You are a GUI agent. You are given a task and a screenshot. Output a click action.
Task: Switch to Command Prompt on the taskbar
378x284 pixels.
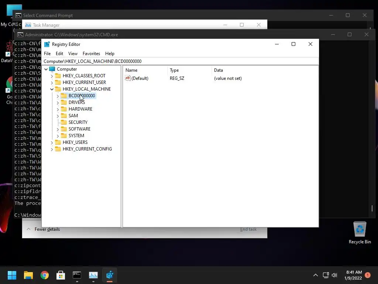point(77,275)
